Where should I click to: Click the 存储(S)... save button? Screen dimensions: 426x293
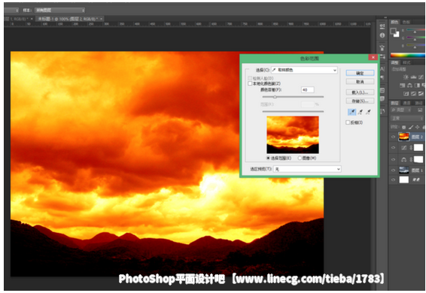coord(360,101)
